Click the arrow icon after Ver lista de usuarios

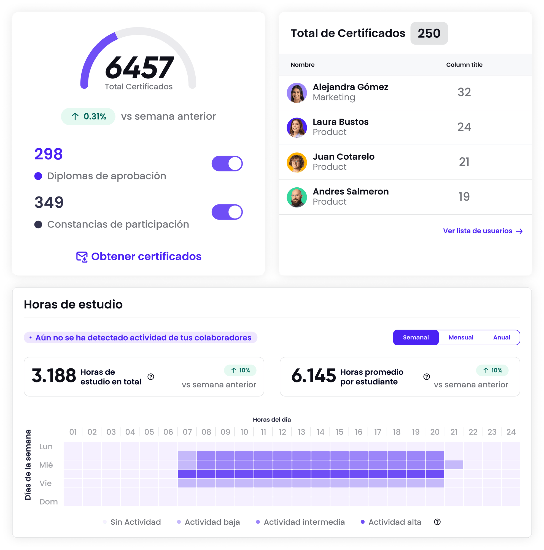click(x=519, y=231)
